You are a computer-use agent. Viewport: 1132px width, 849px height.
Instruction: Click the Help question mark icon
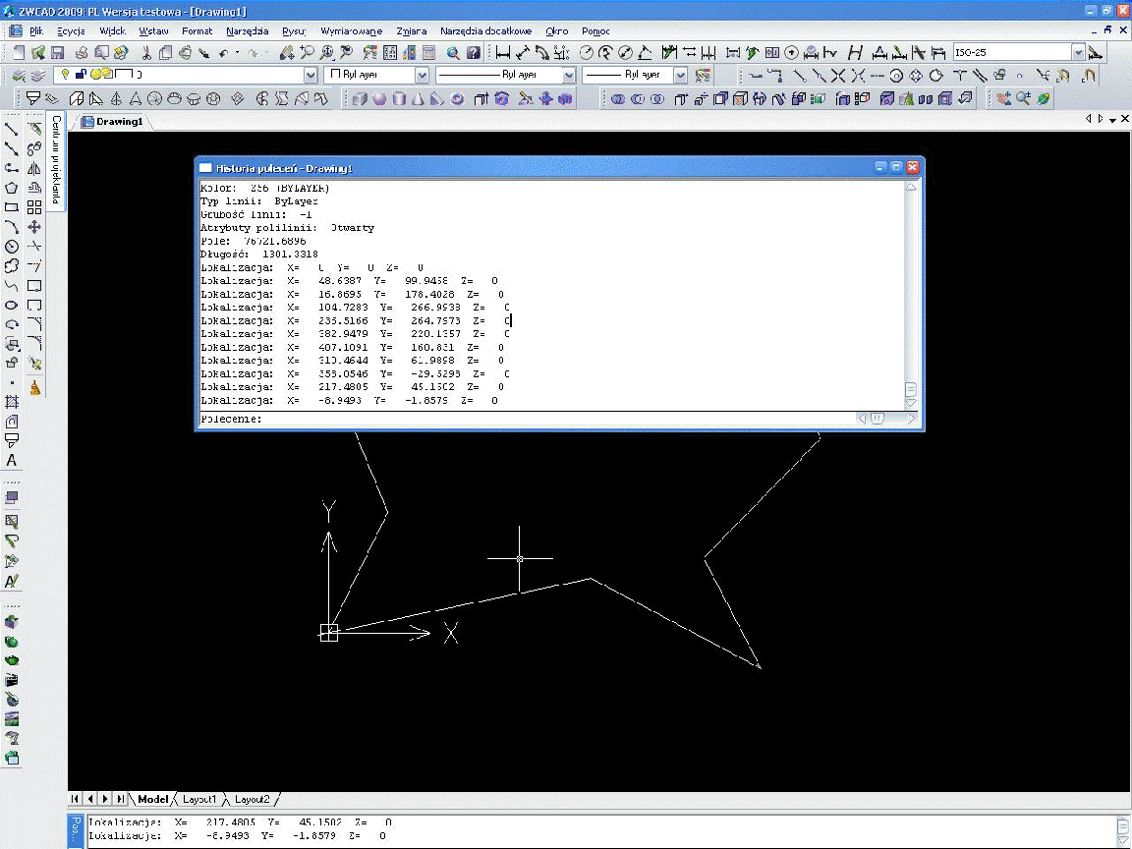[474, 53]
